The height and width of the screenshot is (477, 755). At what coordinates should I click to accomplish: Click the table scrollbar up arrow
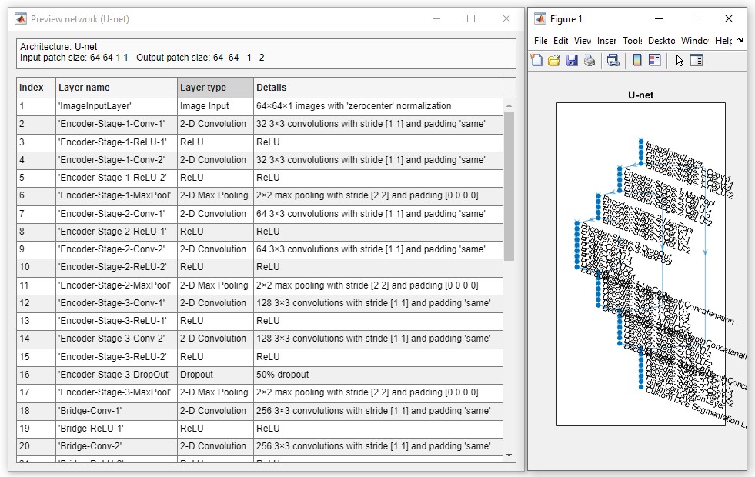509,106
